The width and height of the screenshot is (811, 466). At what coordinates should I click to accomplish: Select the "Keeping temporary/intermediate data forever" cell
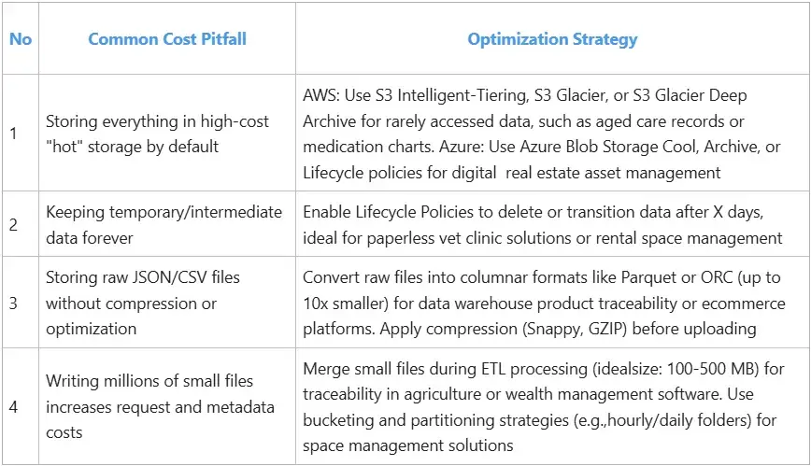click(164, 225)
